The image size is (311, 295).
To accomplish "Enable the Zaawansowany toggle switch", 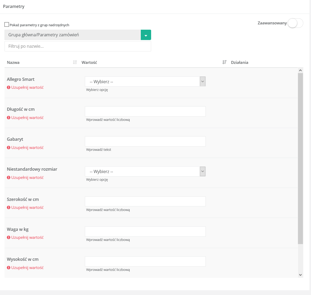I will tap(295, 23).
